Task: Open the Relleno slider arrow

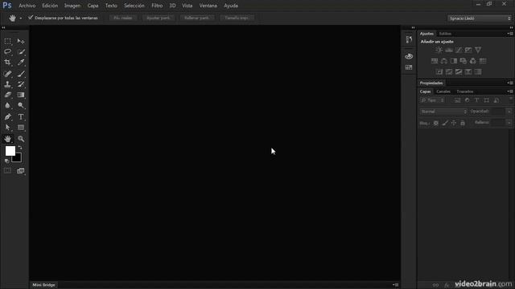Action: point(509,123)
